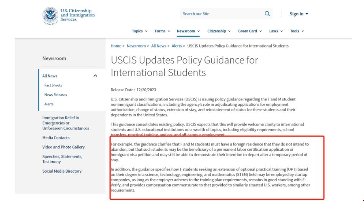Click the Alerts breadcrumb link
The width and height of the screenshot is (364, 201).
[x=177, y=46]
